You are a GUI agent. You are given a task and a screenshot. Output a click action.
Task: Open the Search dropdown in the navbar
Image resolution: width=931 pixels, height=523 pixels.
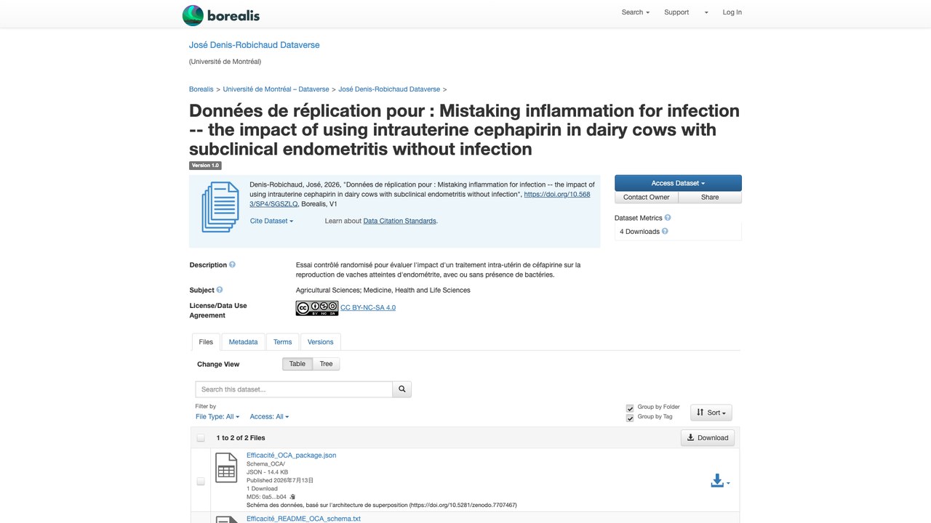[x=635, y=12]
